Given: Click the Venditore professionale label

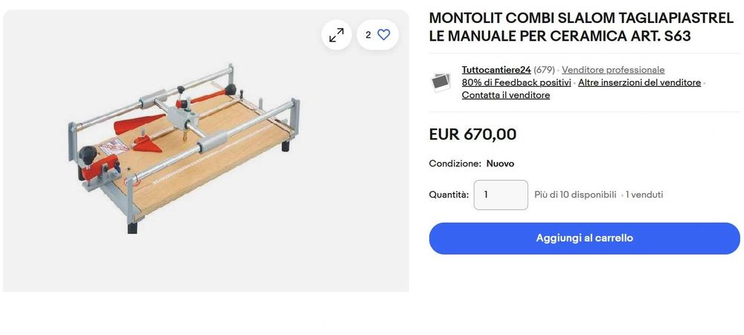Looking at the screenshot, I should pos(613,70).
